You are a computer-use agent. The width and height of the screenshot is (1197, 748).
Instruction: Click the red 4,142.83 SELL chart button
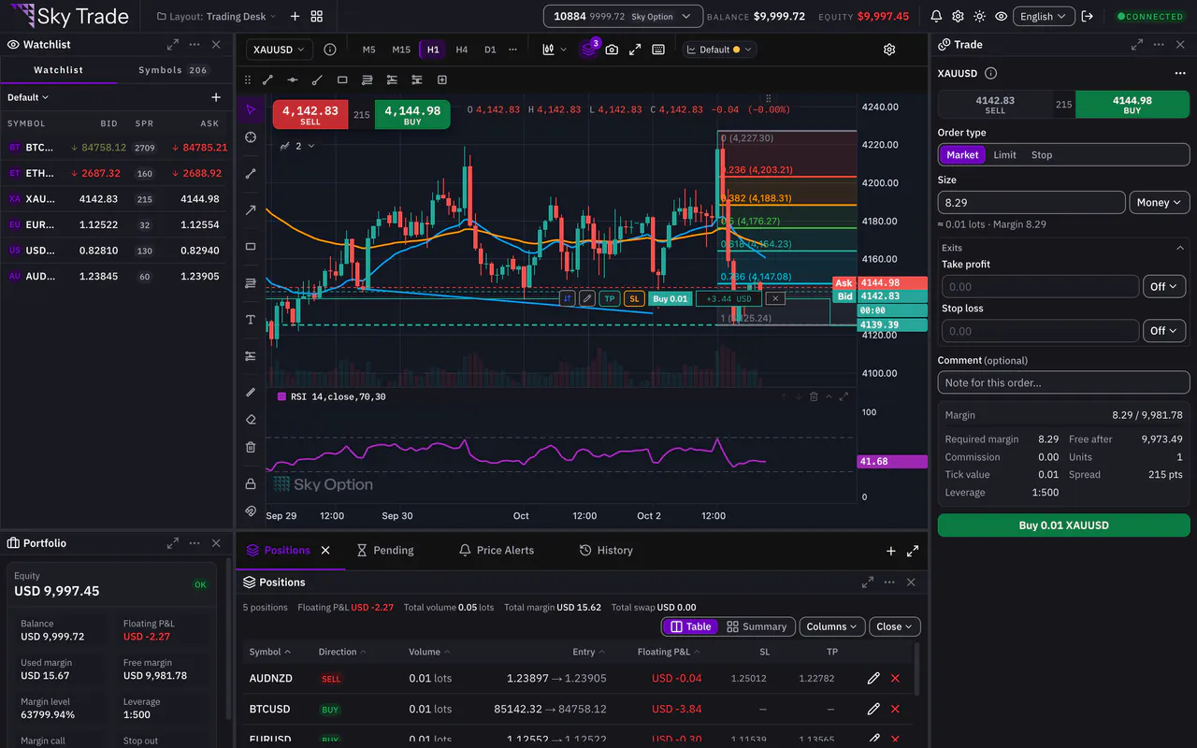pos(310,115)
